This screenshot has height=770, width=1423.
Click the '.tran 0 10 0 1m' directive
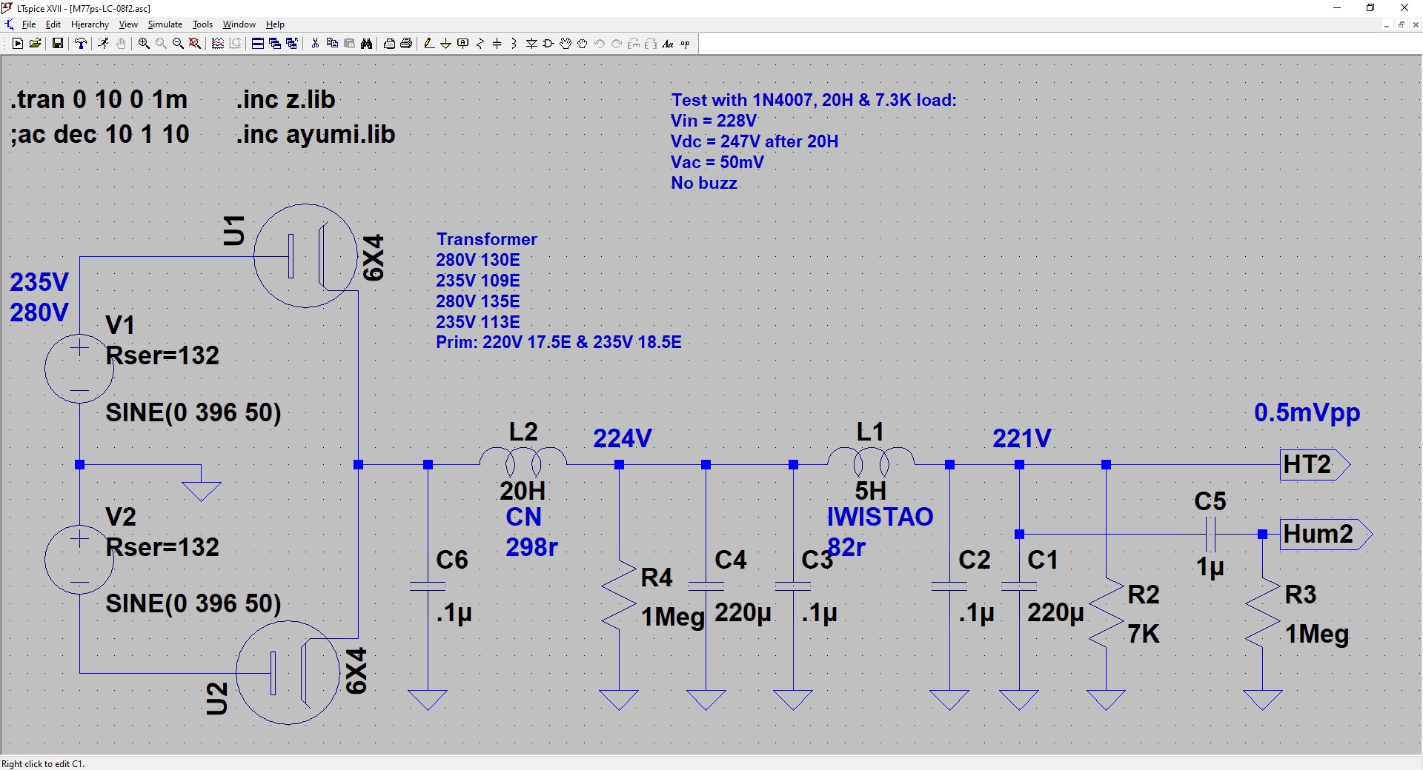tap(99, 99)
